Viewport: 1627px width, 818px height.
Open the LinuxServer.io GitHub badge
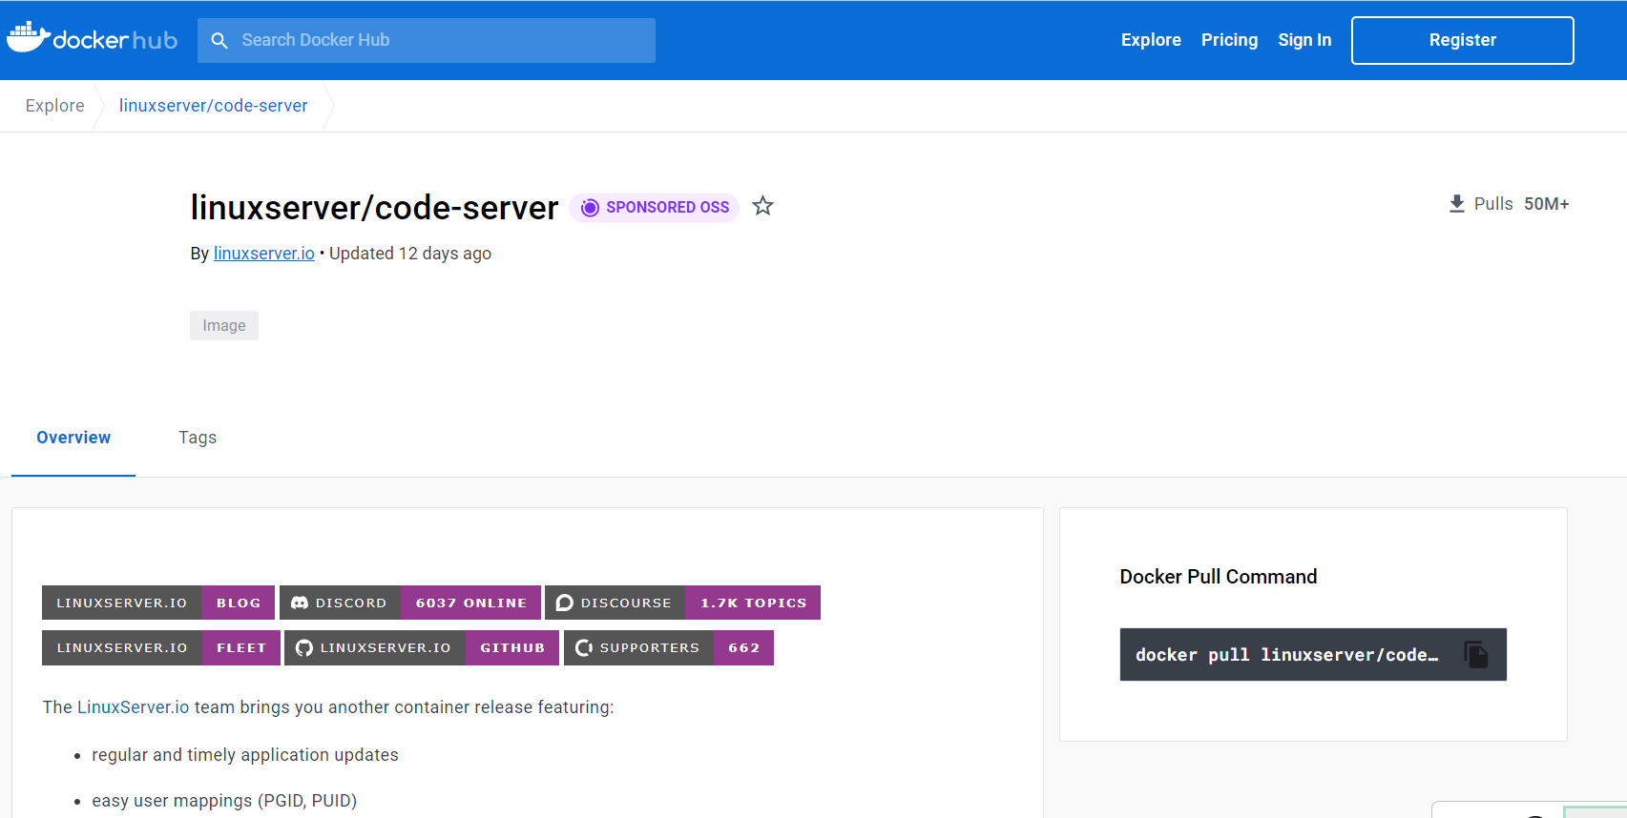pos(421,648)
